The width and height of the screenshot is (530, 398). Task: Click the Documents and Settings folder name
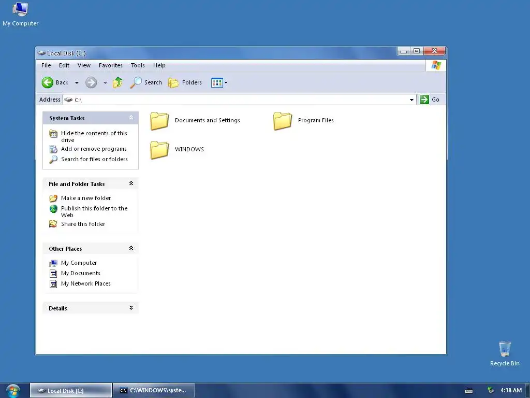pos(208,120)
